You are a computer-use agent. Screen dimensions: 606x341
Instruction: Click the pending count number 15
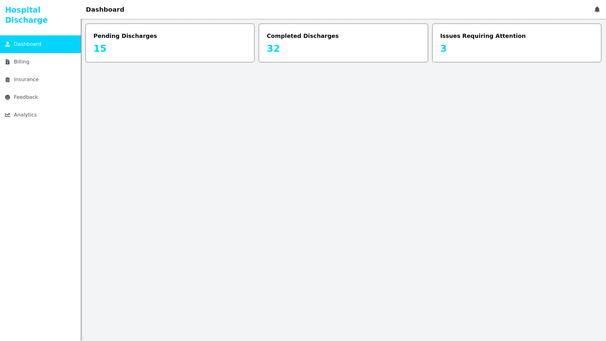pyautogui.click(x=100, y=49)
